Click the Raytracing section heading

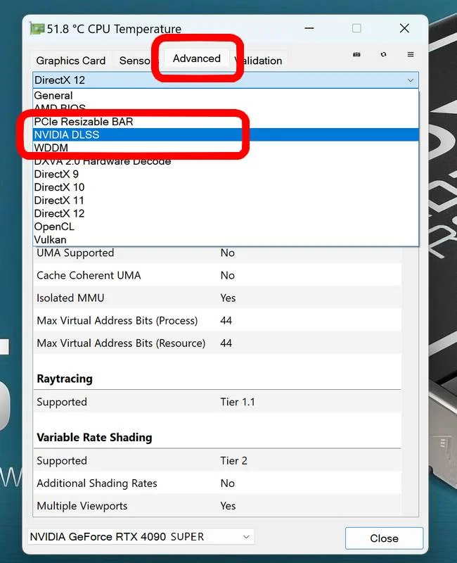(65, 379)
